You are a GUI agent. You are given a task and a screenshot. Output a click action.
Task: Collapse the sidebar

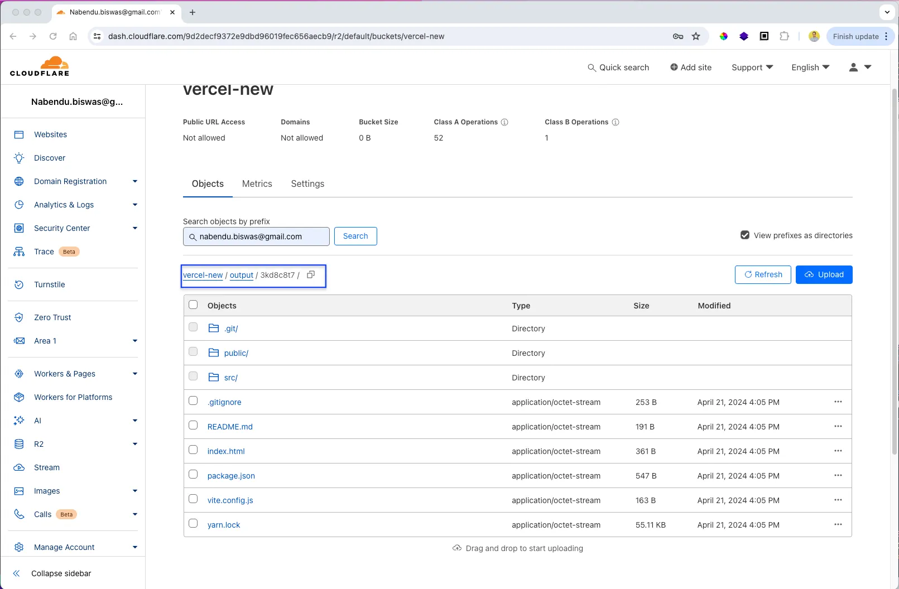(x=52, y=573)
